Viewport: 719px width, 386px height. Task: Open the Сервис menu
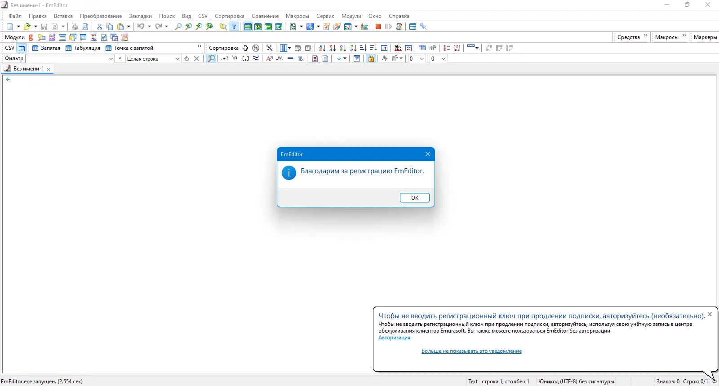(325, 16)
